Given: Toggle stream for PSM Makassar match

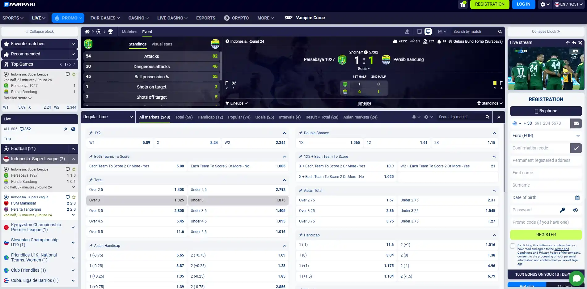Looking at the screenshot, I should pyautogui.click(x=68, y=197).
